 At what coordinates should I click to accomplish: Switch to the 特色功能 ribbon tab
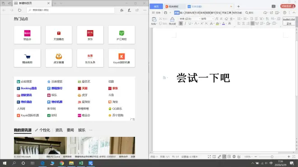tap(237, 13)
